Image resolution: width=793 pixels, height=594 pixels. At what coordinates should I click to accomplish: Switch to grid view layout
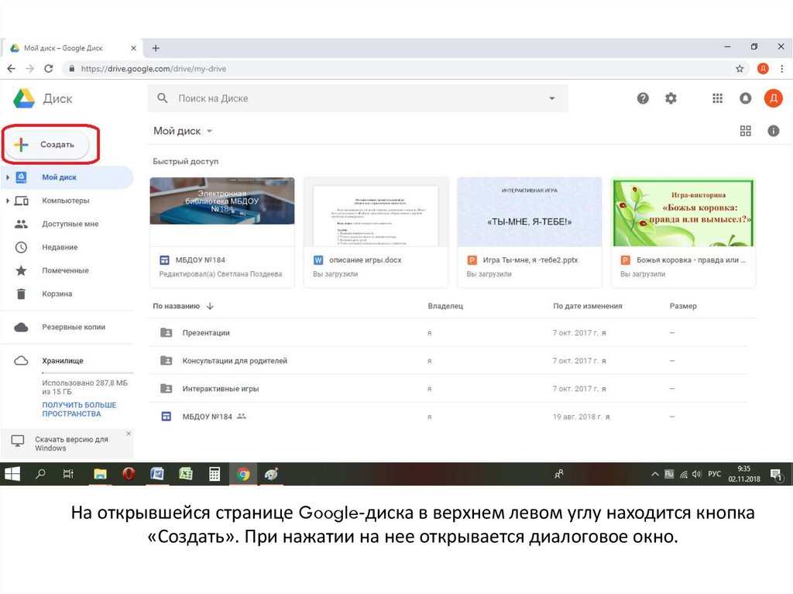pos(746,131)
